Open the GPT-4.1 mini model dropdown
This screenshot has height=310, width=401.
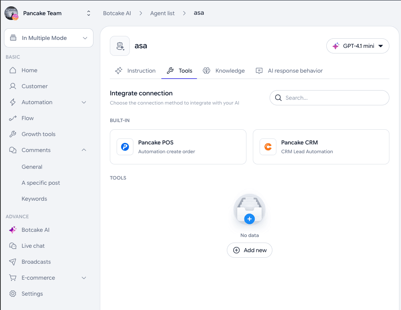click(358, 46)
